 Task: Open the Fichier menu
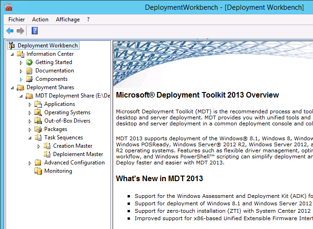tap(17, 20)
